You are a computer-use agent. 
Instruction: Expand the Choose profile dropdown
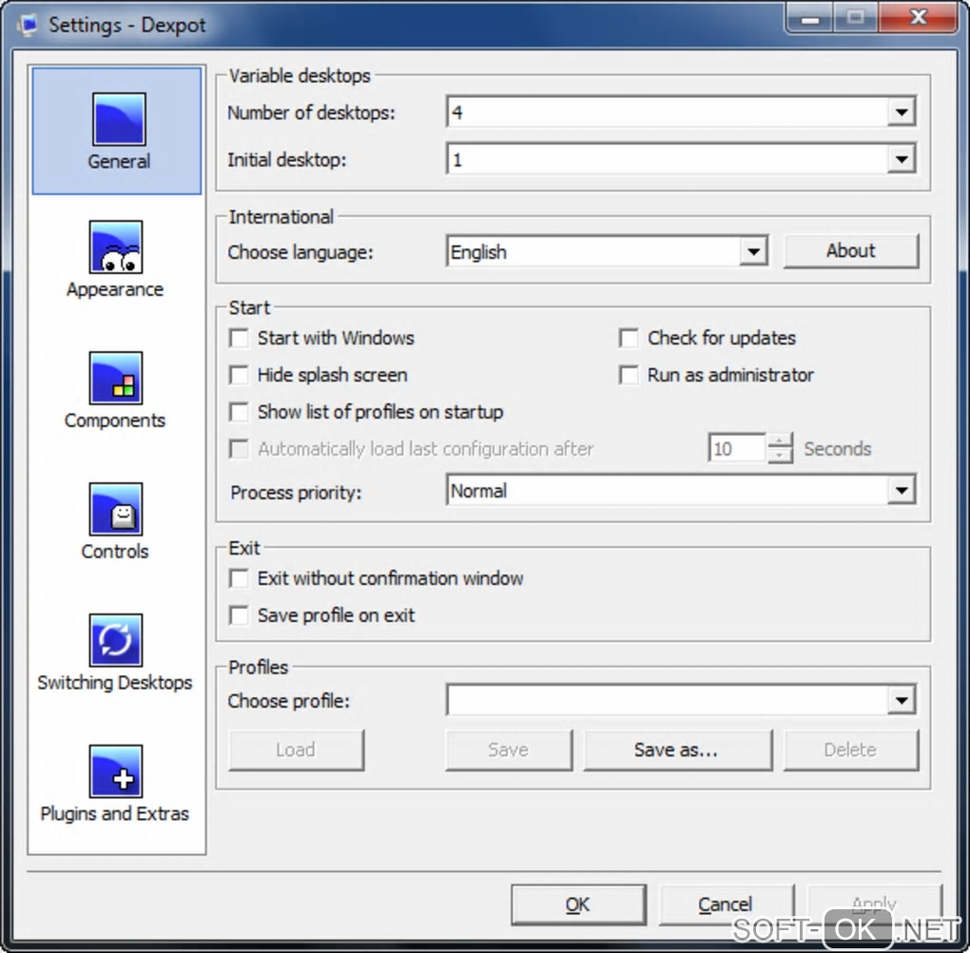[x=902, y=701]
